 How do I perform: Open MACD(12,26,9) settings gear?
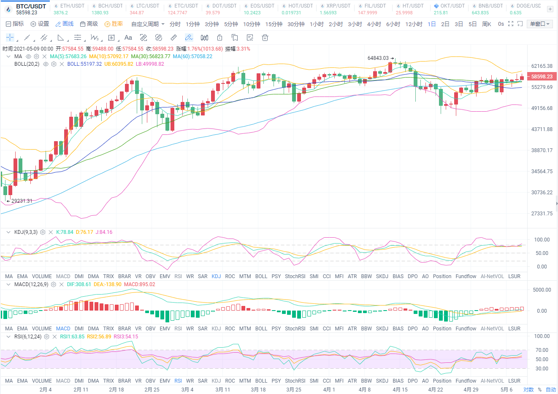point(54,284)
